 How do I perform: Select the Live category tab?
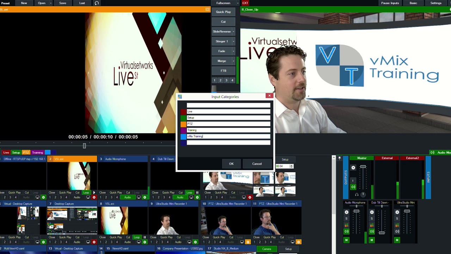pyautogui.click(x=6, y=152)
